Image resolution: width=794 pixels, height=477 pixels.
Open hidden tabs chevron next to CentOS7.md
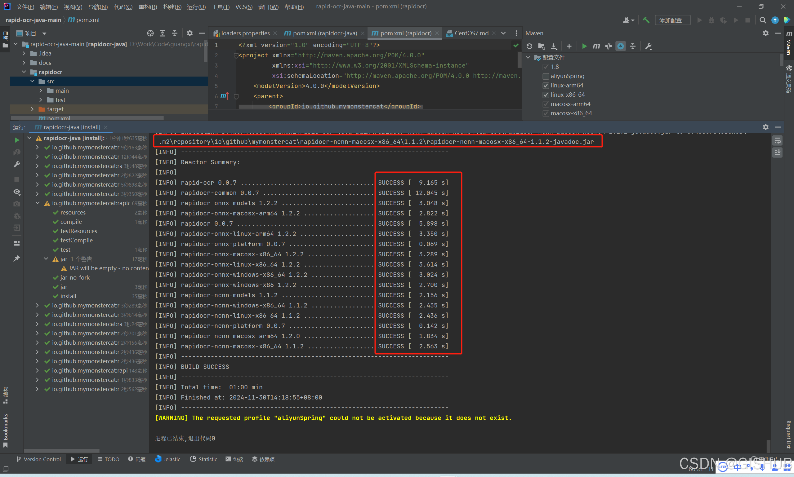click(503, 33)
